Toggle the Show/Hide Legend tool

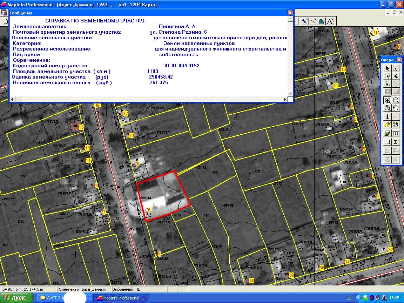pos(387,142)
